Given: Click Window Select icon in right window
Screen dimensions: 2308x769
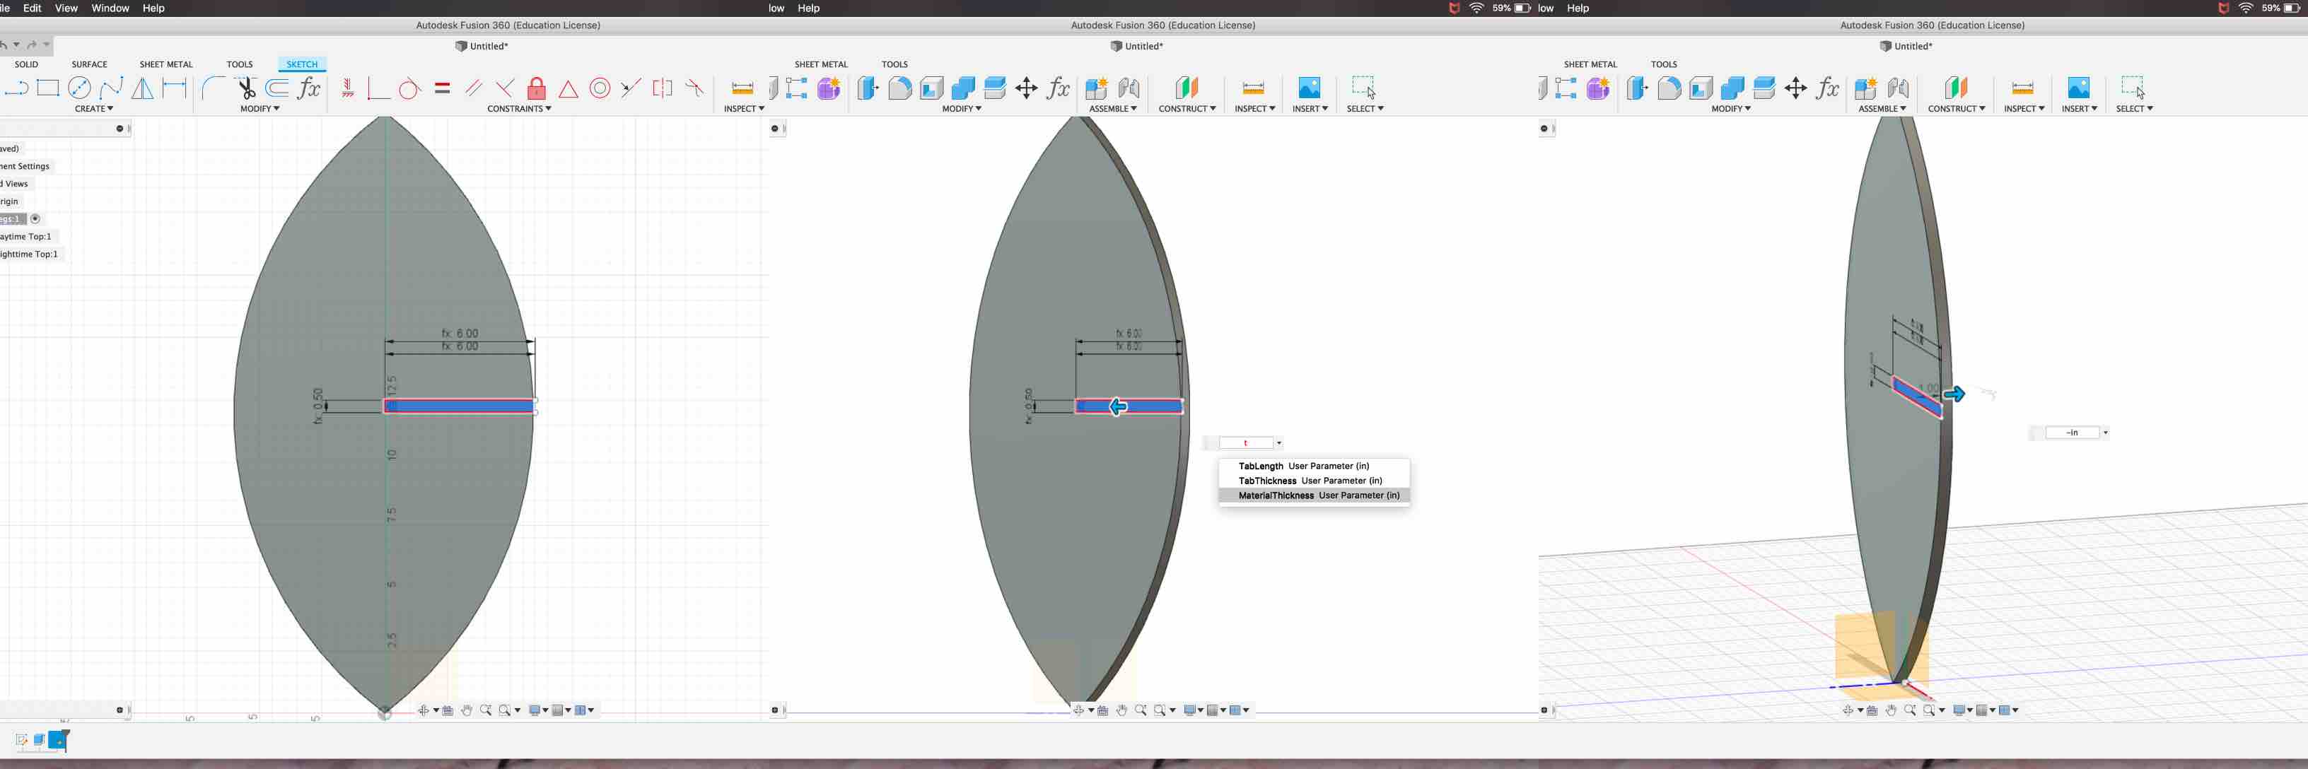Looking at the screenshot, I should pos(2133,88).
